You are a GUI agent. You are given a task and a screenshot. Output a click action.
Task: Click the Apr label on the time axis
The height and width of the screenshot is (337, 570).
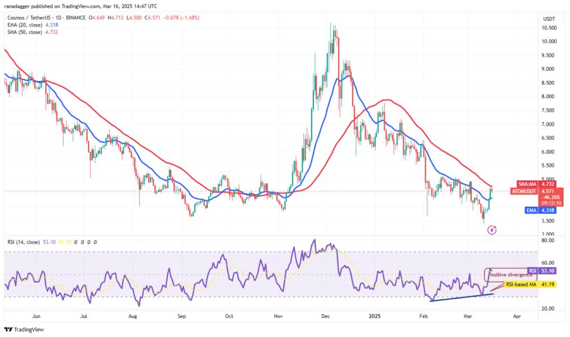click(517, 316)
